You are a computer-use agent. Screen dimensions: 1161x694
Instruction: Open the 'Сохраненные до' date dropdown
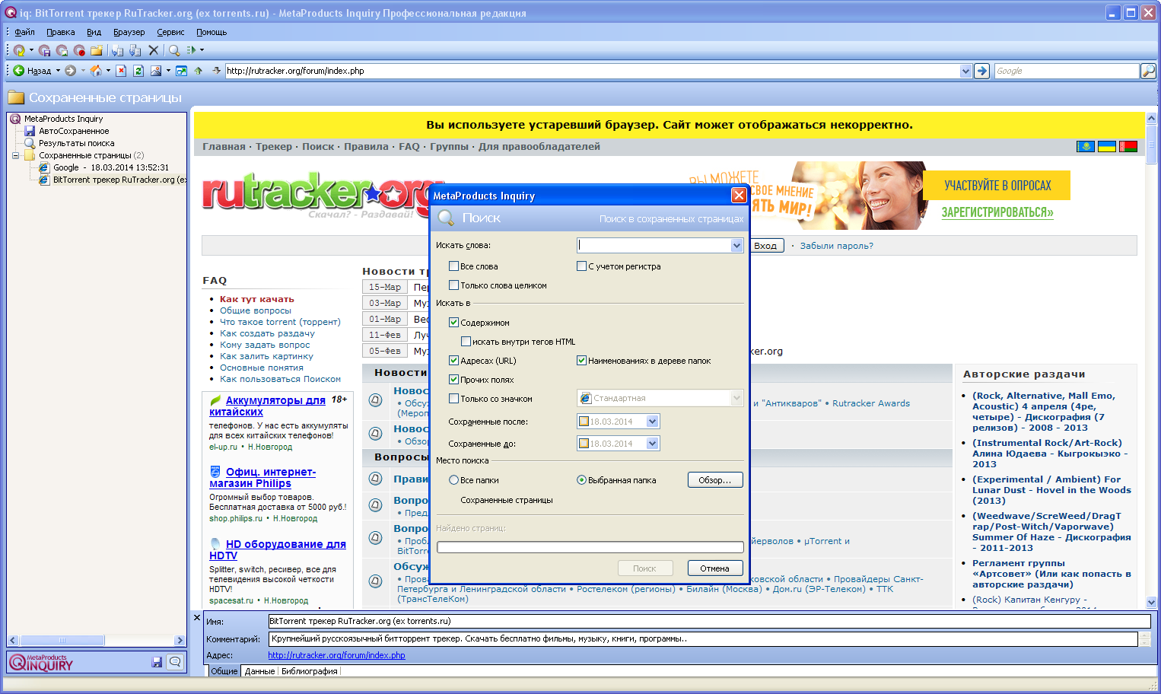652,444
